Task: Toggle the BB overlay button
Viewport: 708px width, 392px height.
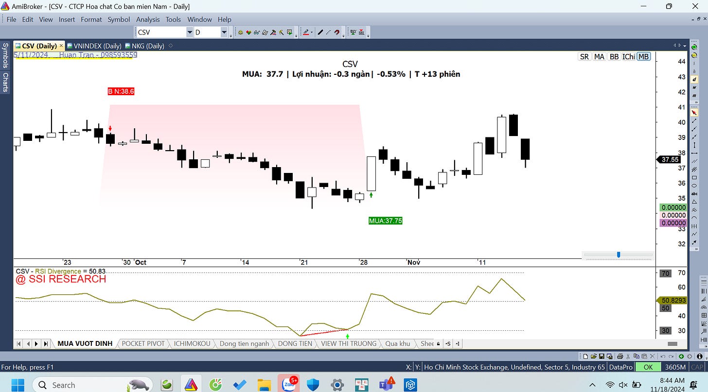Action: [614, 56]
